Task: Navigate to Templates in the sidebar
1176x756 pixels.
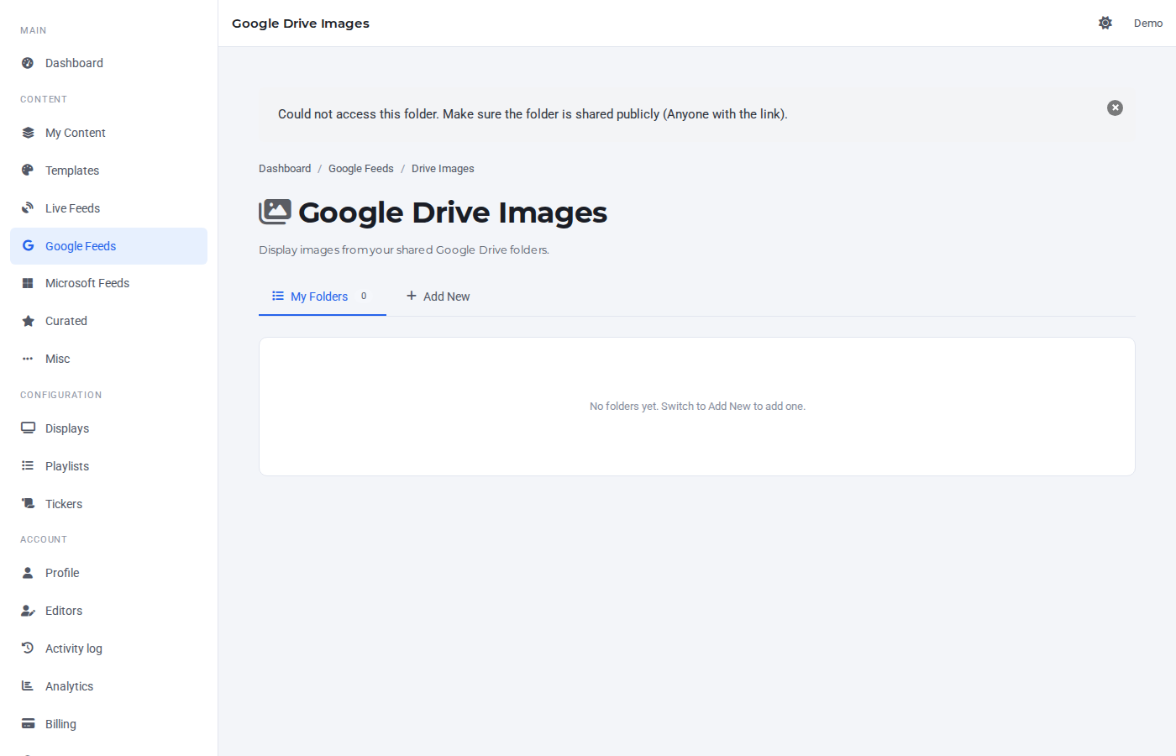Action: (108, 171)
